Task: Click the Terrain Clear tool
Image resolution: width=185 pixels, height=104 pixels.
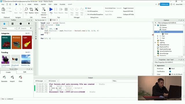Action: pos(21,79)
